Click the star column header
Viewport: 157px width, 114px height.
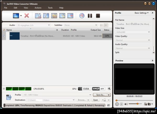57,30
